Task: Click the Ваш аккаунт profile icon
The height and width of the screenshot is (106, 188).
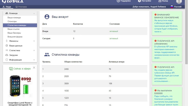Action: [x=47, y=17]
